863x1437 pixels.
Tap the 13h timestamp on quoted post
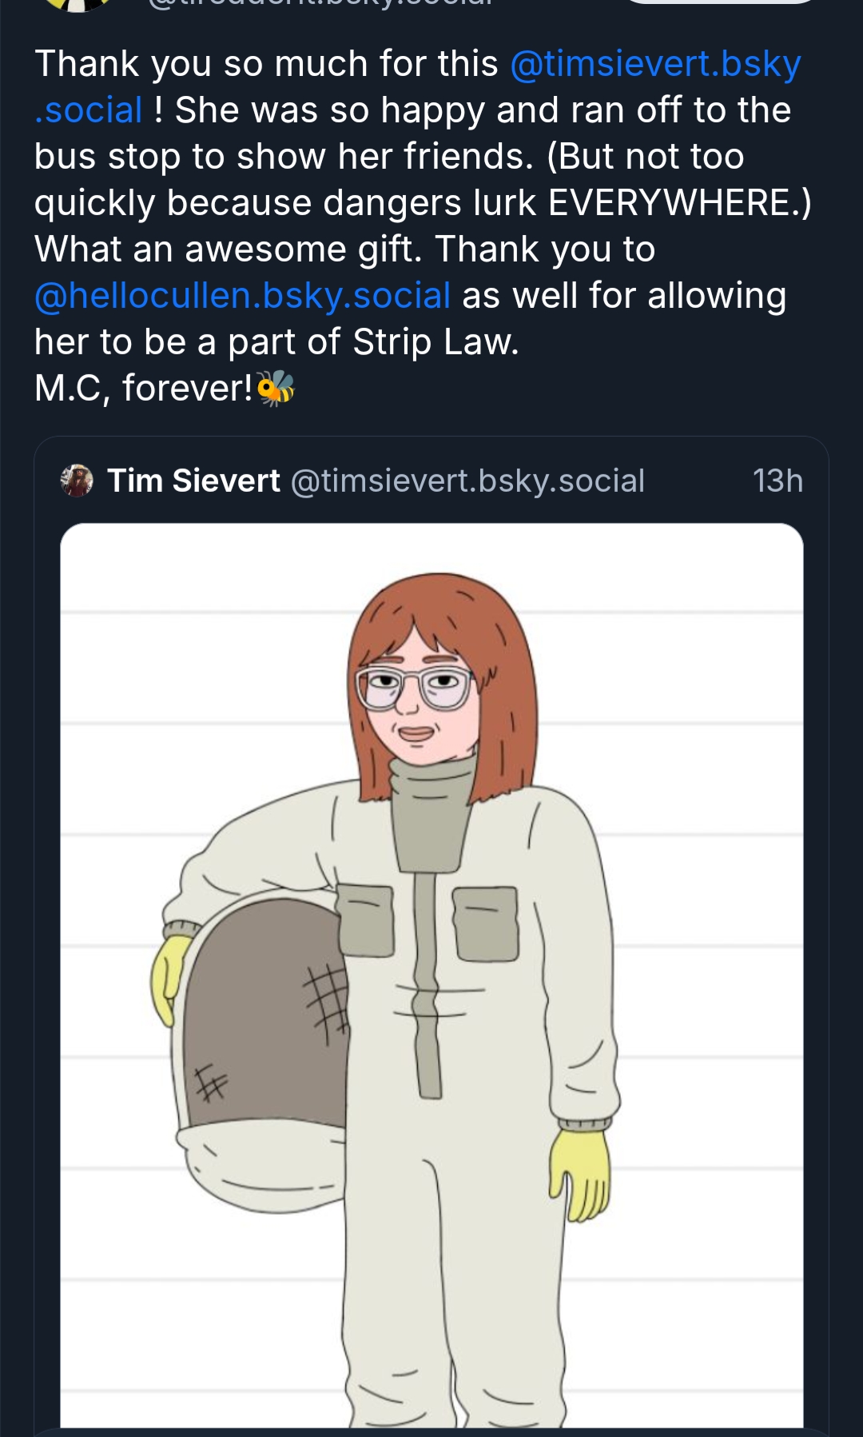[777, 481]
